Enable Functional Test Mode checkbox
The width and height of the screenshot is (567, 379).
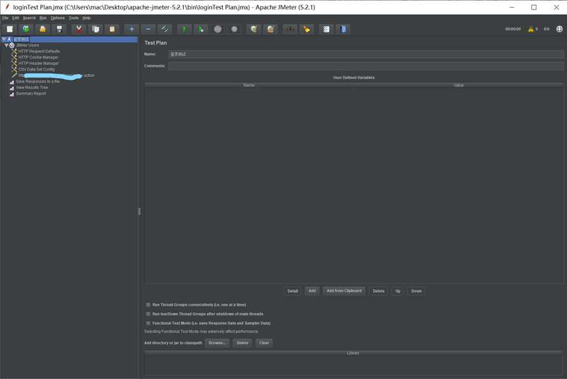pos(148,324)
